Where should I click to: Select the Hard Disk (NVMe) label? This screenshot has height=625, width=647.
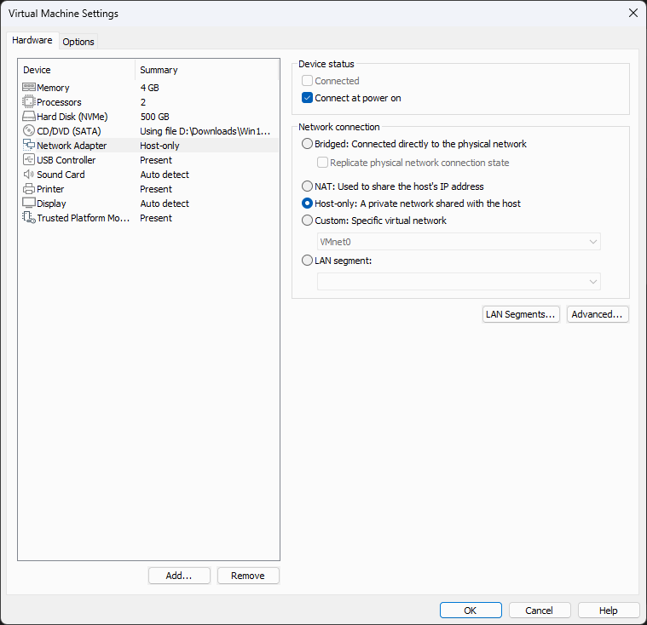point(72,117)
